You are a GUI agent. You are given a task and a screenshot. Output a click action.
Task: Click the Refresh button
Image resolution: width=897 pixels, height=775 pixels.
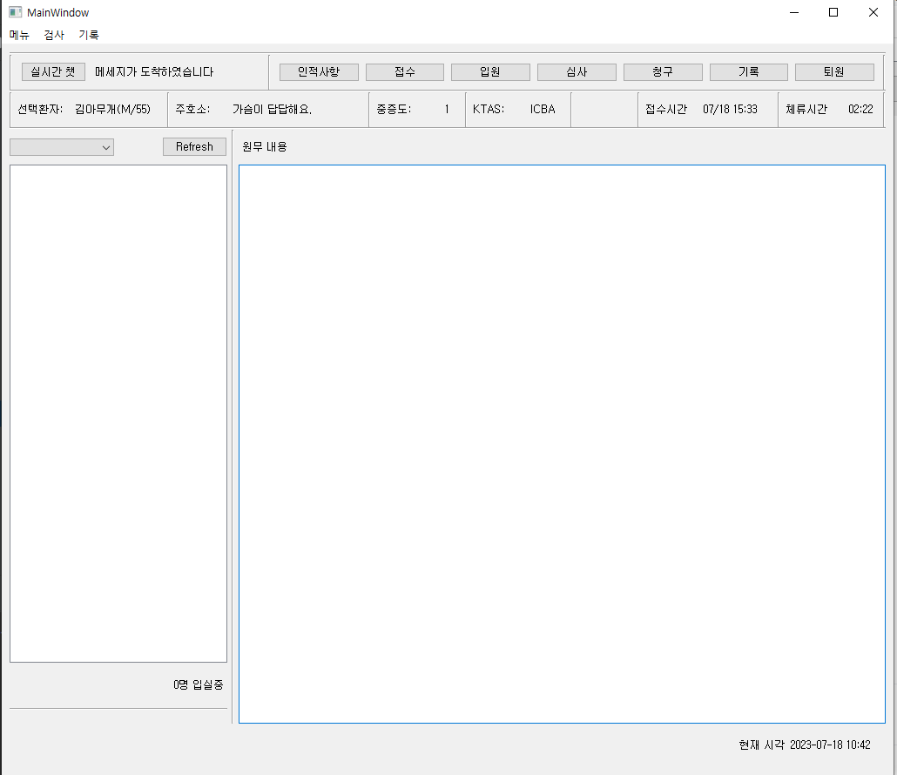click(x=194, y=147)
